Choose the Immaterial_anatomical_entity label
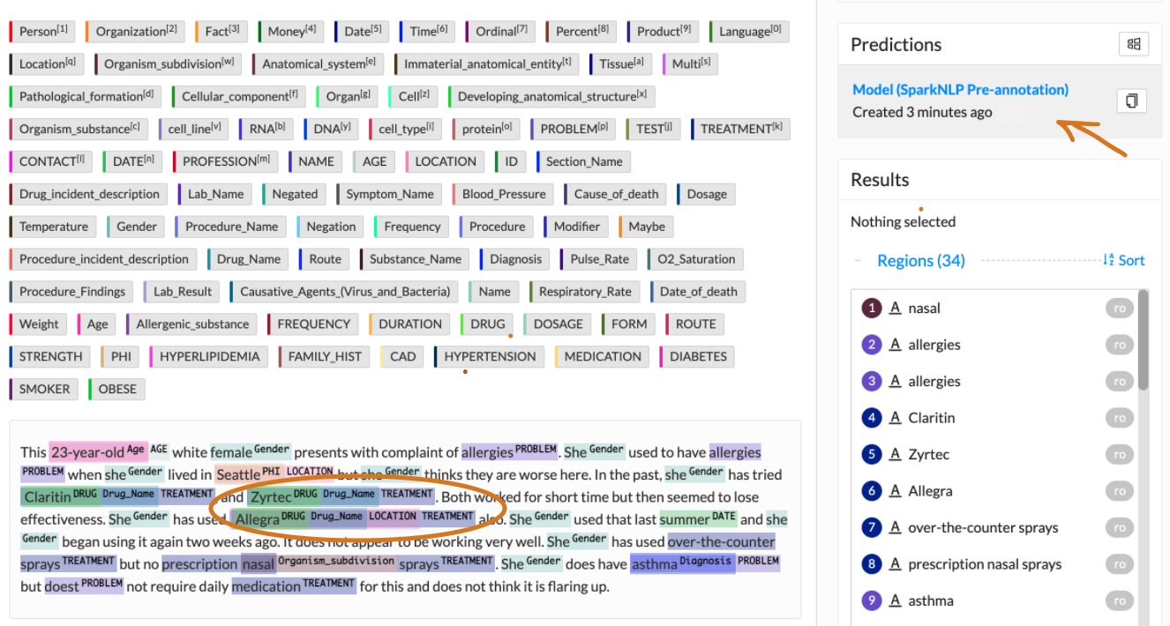The height and width of the screenshot is (626, 1170). point(487,63)
